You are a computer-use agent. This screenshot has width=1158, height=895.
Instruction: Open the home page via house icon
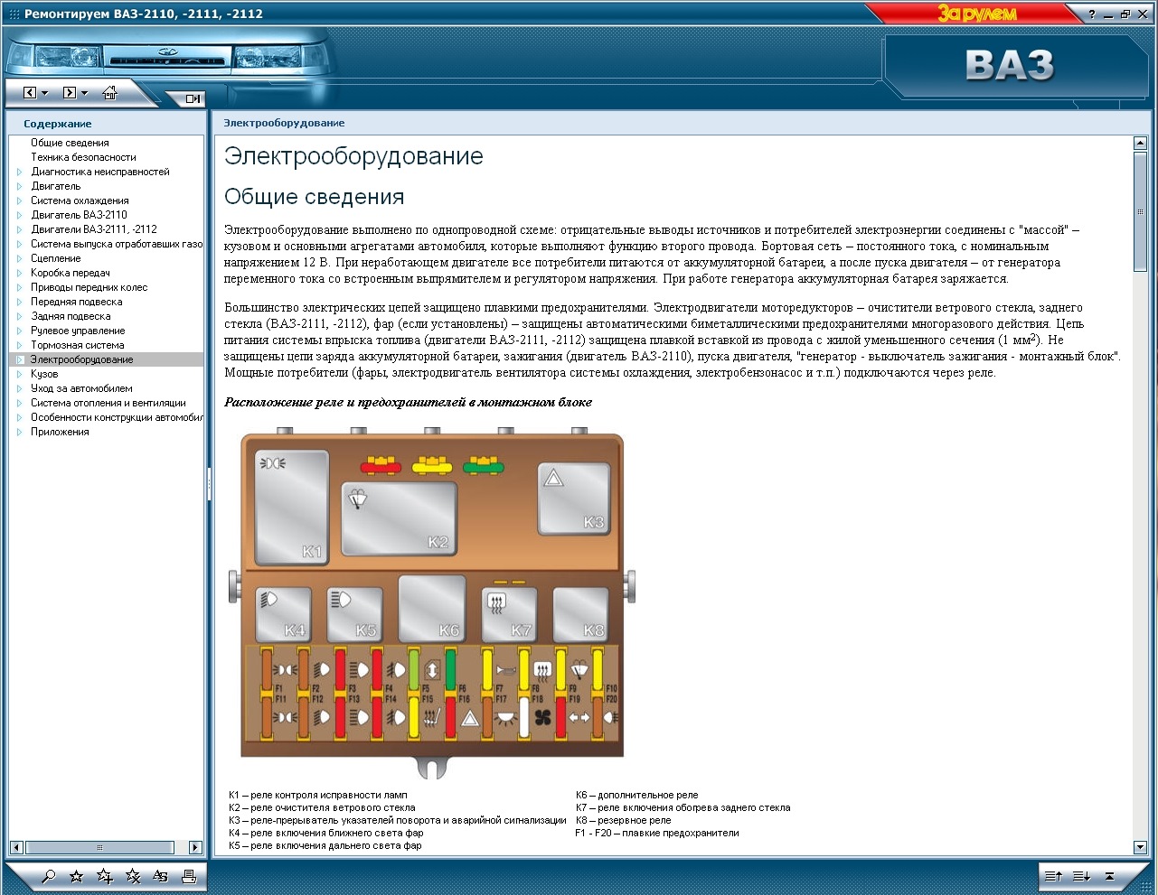[x=110, y=92]
